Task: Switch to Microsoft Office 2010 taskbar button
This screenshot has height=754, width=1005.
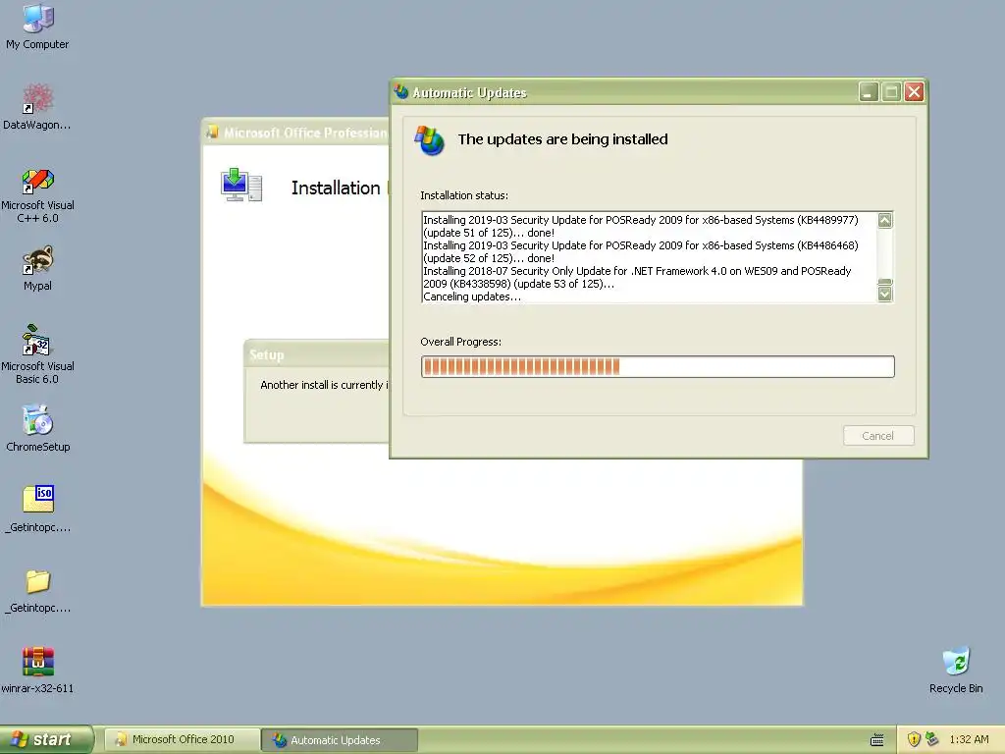Action: click(183, 739)
